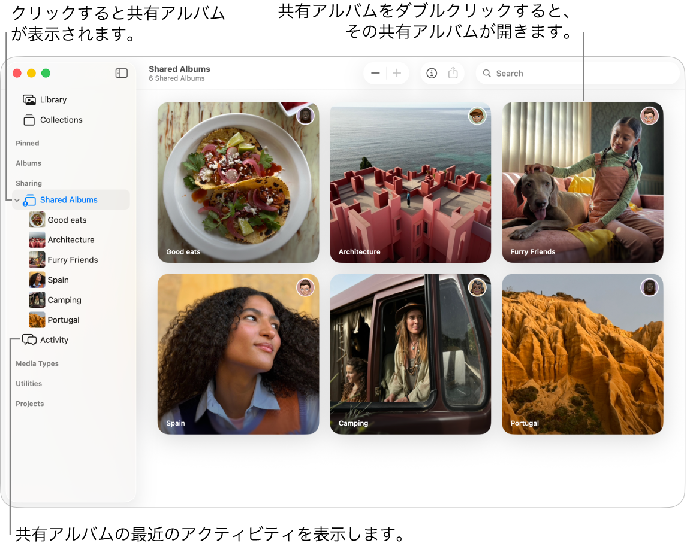The width and height of the screenshot is (687, 546).
Task: Click the owner avatar on Furry Friends
Action: pyautogui.click(x=649, y=116)
